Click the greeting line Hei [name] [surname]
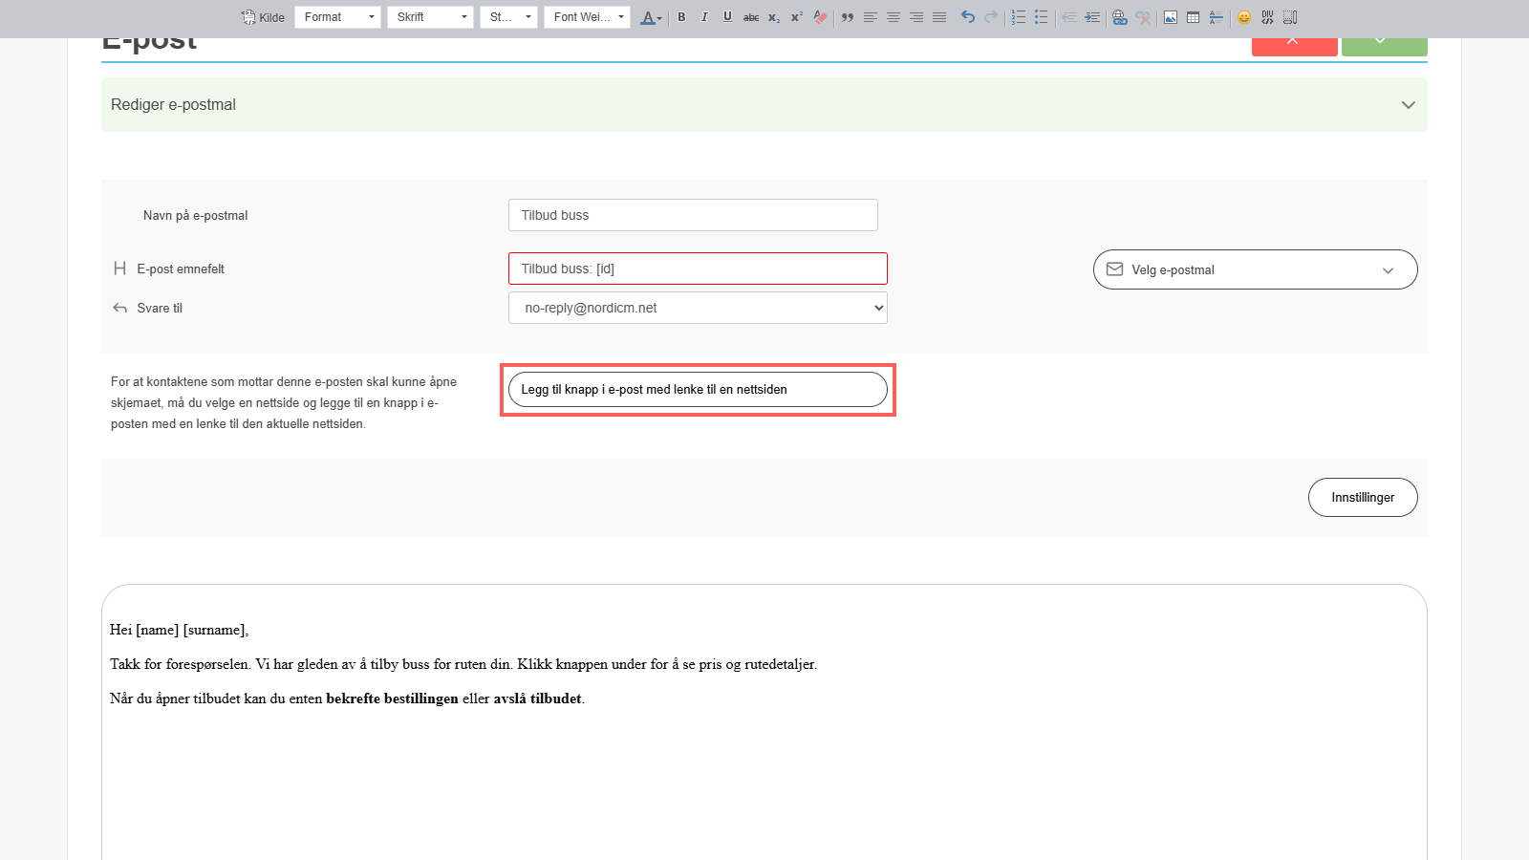The height and width of the screenshot is (860, 1529). (x=179, y=630)
